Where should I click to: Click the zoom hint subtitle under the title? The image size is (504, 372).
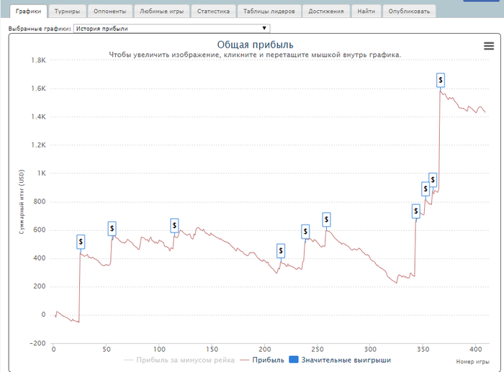coord(255,55)
